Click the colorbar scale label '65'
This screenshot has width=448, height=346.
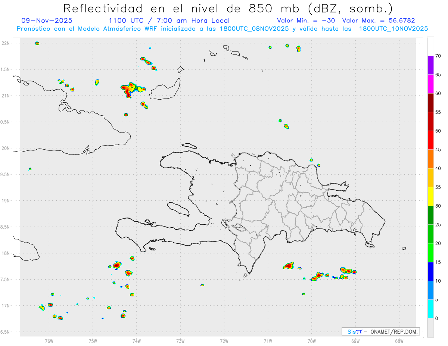[438, 75]
